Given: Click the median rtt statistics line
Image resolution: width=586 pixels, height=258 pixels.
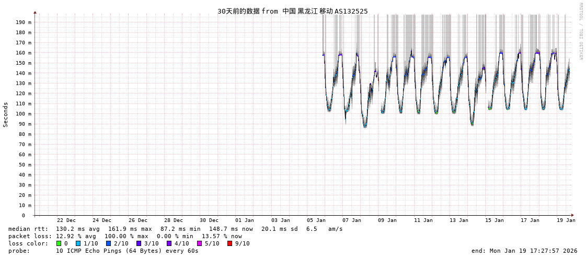Looking at the screenshot, I should tap(175, 229).
